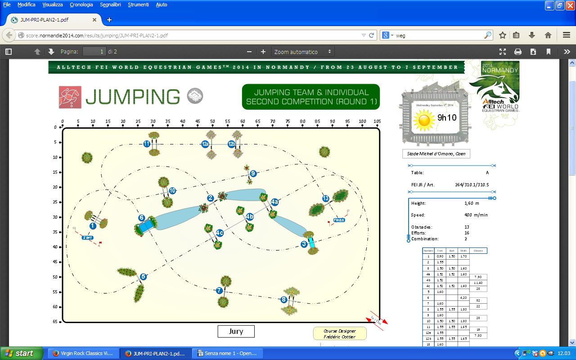This screenshot has width=576, height=360.
Task: Open a new browser tab
Action: tap(109, 20)
